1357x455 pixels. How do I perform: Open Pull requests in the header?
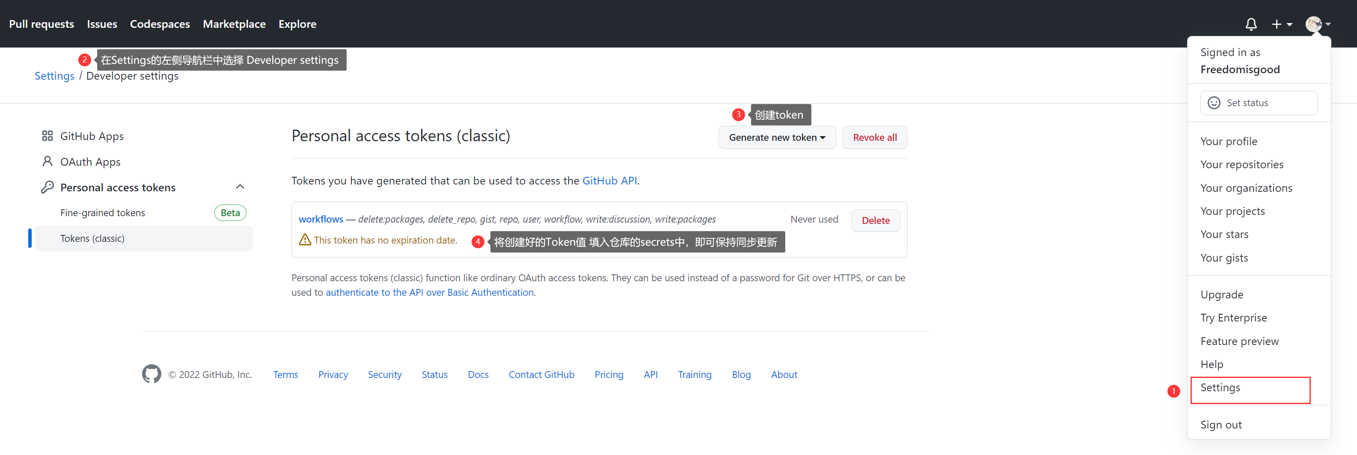[42, 24]
